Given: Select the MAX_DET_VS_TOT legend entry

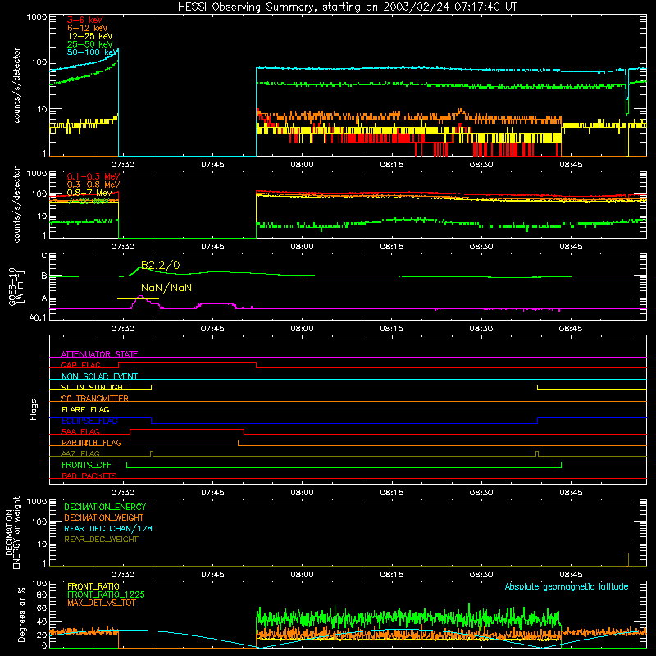Looking at the screenshot, I should pyautogui.click(x=101, y=603).
